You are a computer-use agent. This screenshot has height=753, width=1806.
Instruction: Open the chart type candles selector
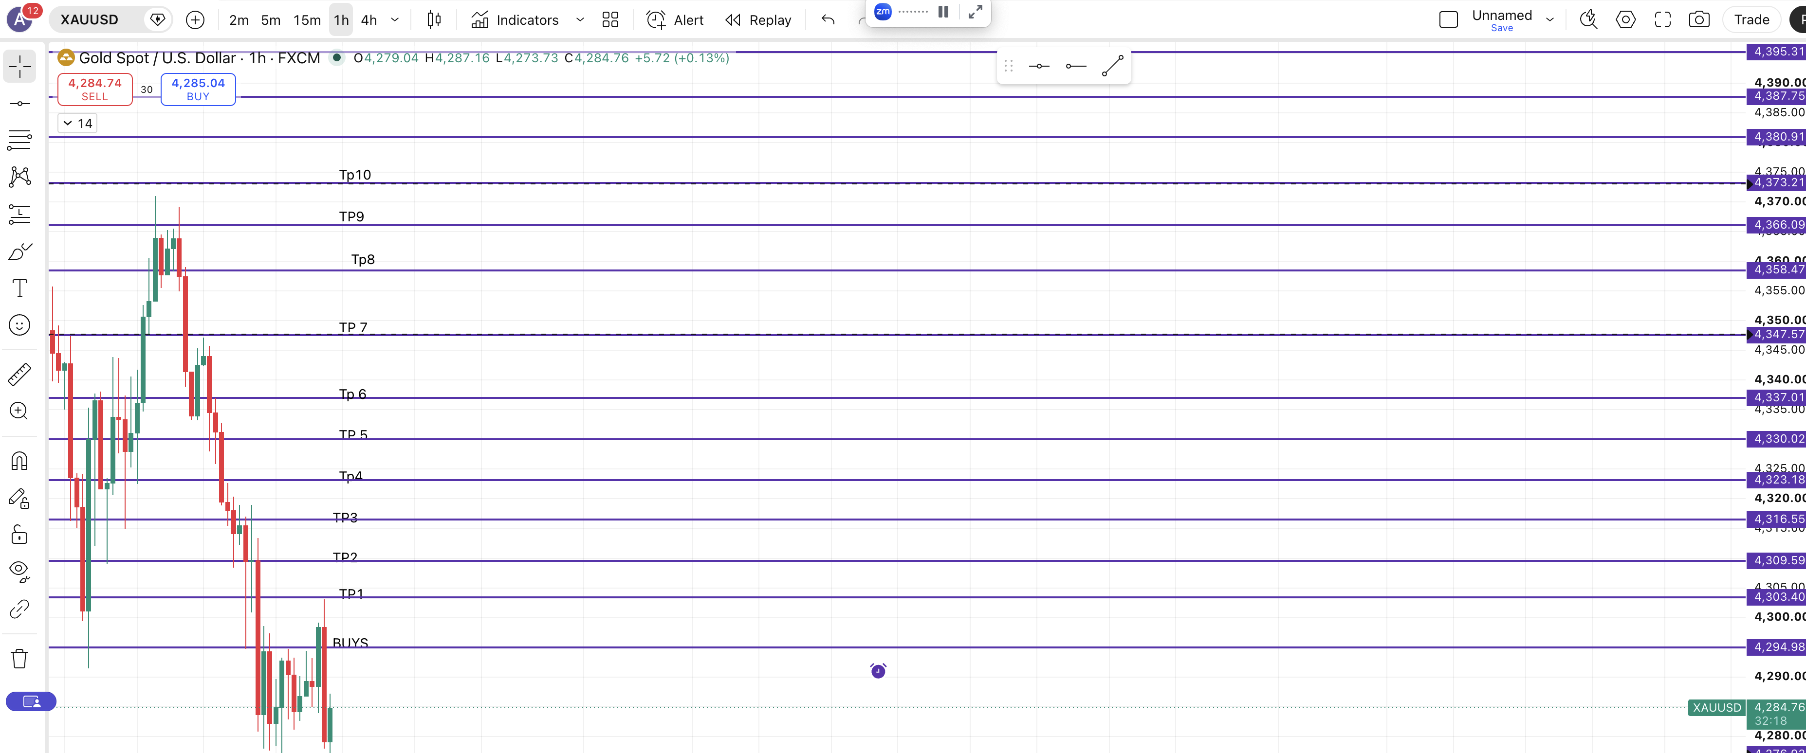click(x=434, y=19)
